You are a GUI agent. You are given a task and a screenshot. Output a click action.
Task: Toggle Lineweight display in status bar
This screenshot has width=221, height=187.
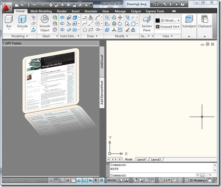pos(96,180)
